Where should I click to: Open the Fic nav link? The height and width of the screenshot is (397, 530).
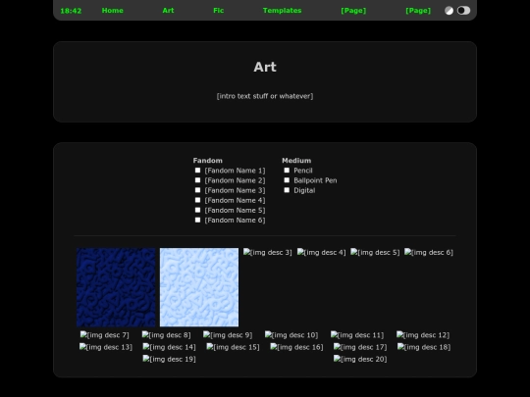pyautogui.click(x=218, y=11)
